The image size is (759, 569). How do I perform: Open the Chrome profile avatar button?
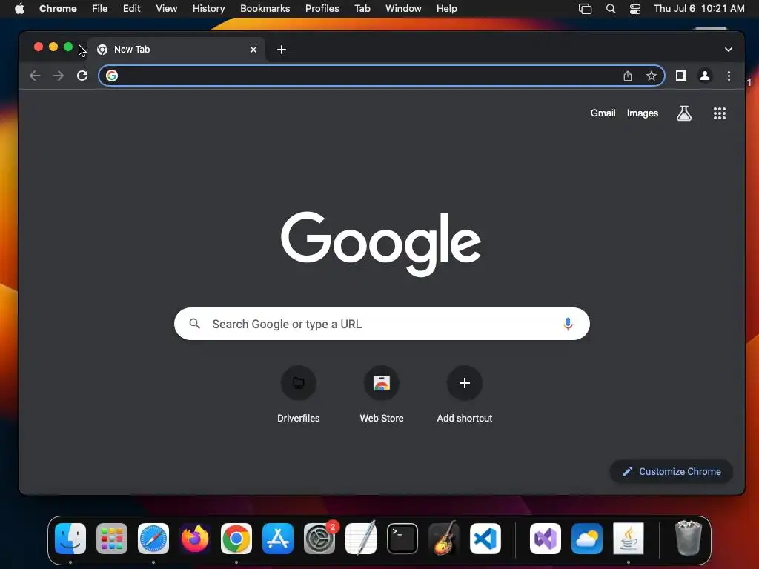tap(705, 76)
